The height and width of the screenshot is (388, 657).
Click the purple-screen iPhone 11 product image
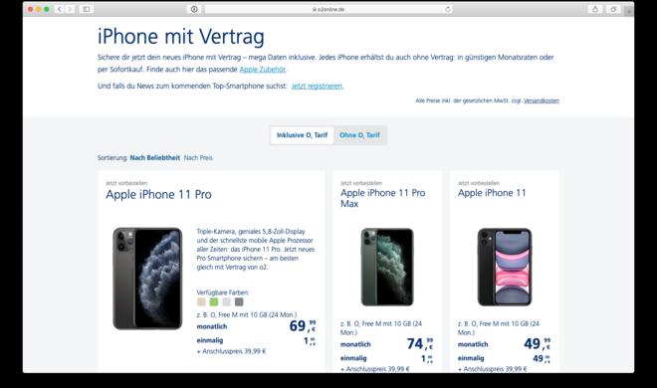coord(505,267)
